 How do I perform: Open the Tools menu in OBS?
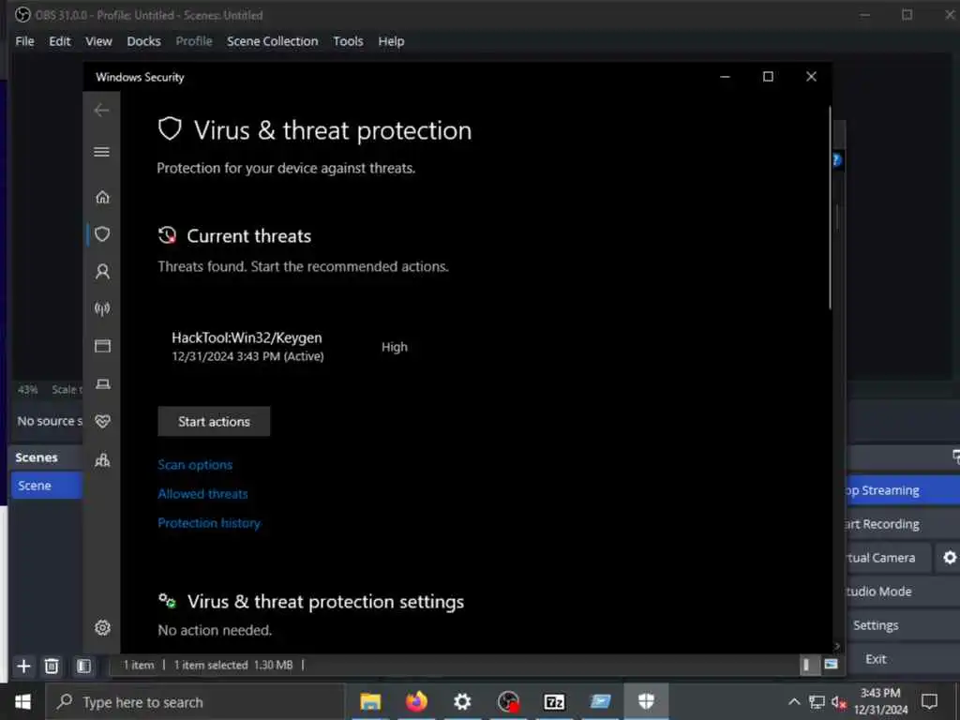(348, 41)
